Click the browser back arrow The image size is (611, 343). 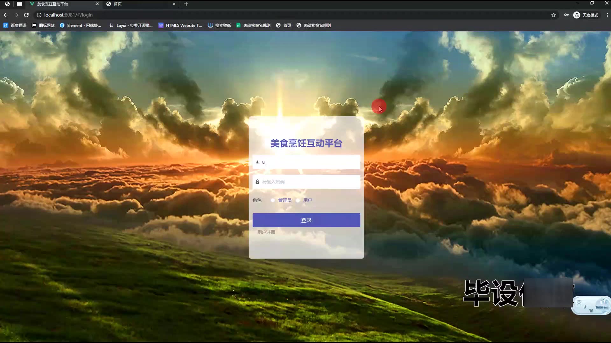(6, 15)
